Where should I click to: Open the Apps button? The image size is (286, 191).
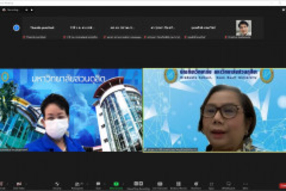[x=211, y=185]
